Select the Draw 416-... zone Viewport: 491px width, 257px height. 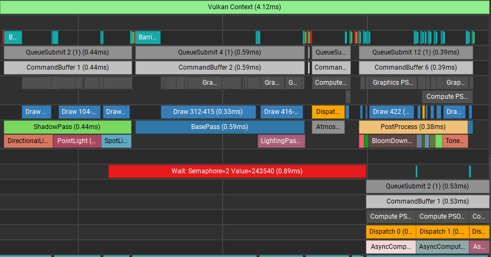[282, 112]
